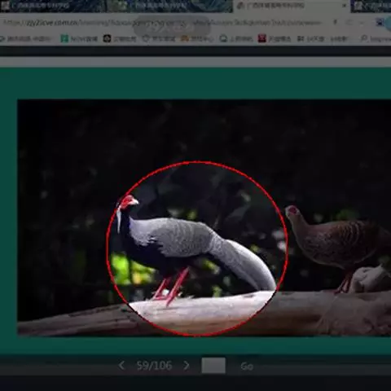
Task: Click the 59/106 page counter
Action: pyautogui.click(x=154, y=366)
